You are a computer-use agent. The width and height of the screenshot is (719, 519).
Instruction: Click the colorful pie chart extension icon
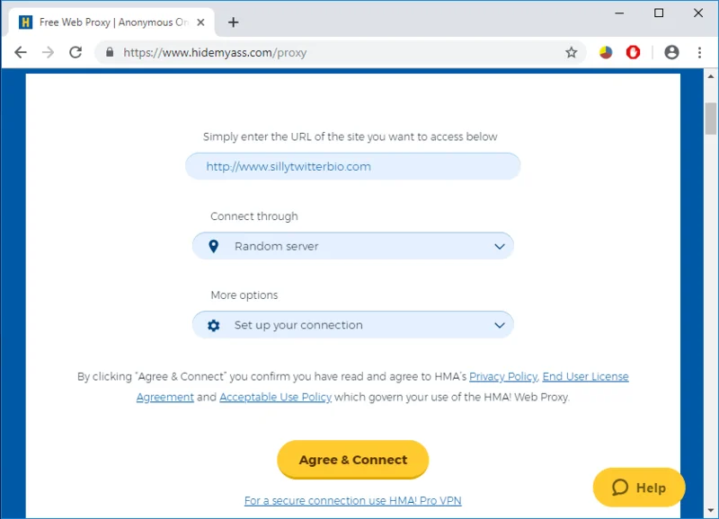pyautogui.click(x=605, y=53)
